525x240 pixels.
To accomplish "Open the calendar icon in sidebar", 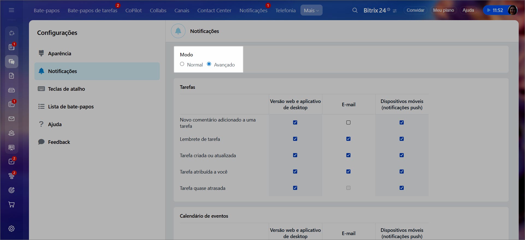I will tap(11, 104).
